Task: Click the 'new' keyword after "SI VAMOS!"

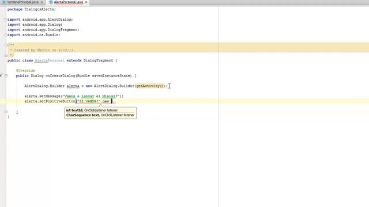Action: coord(106,101)
